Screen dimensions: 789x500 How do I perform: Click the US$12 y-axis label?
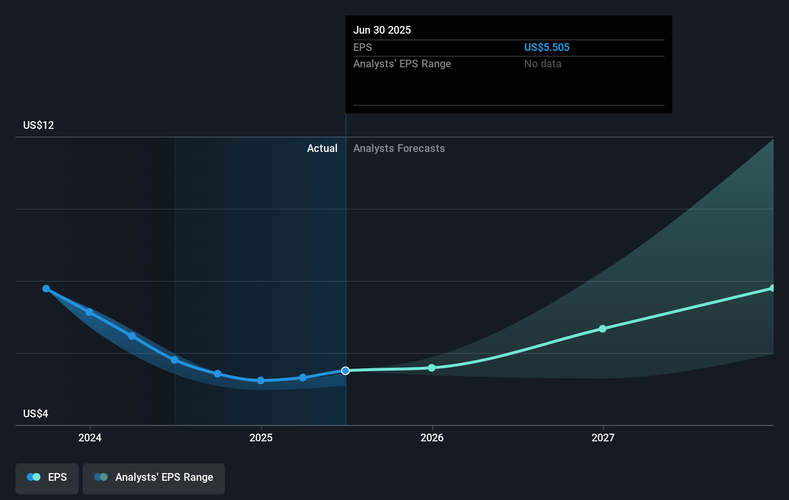tap(38, 125)
